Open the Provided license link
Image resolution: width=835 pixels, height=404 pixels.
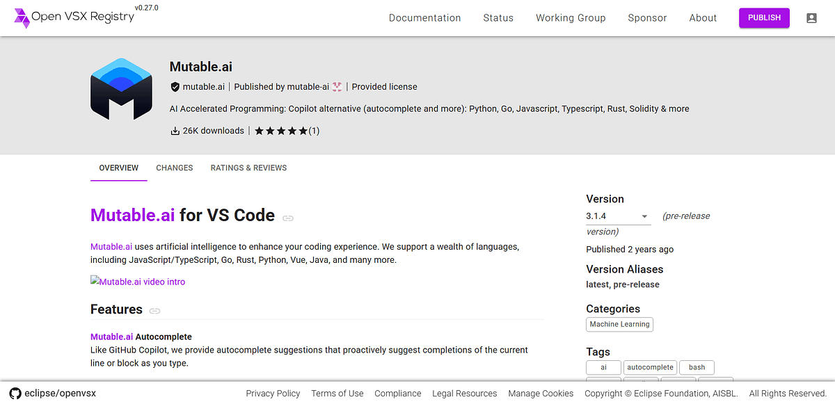(x=385, y=87)
